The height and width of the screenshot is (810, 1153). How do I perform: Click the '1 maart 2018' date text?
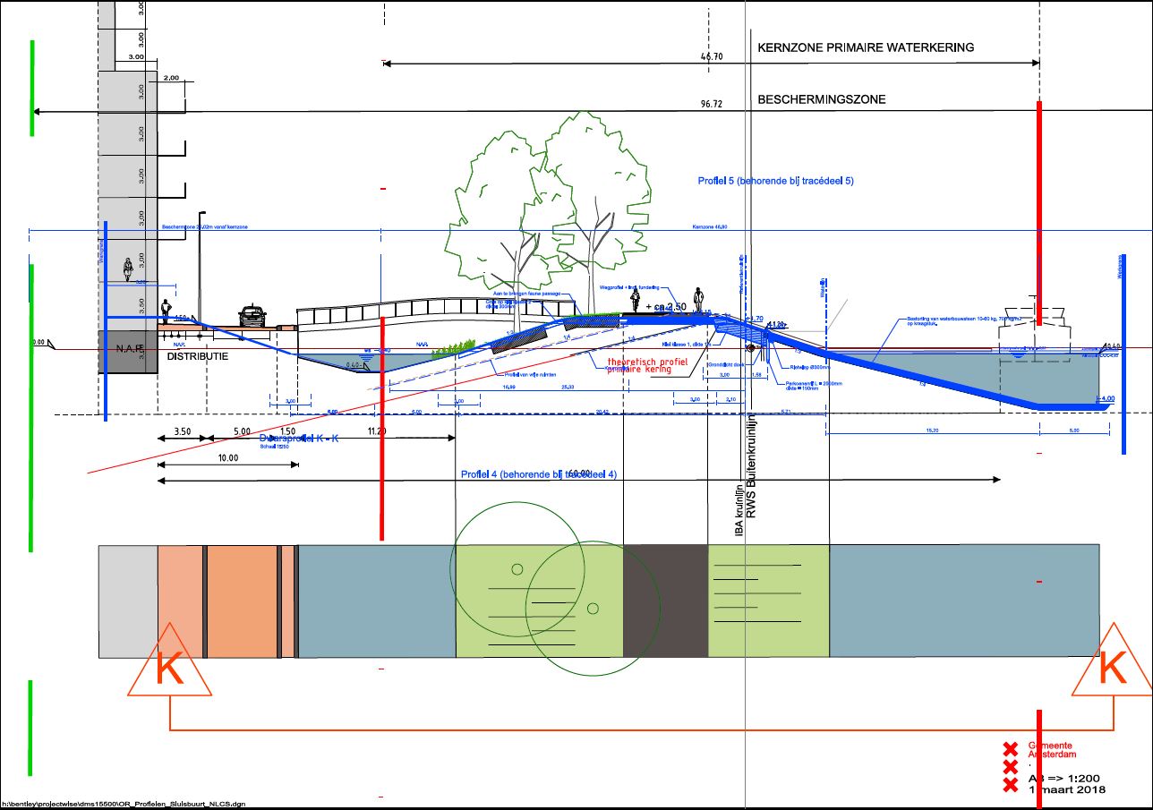point(1067,789)
